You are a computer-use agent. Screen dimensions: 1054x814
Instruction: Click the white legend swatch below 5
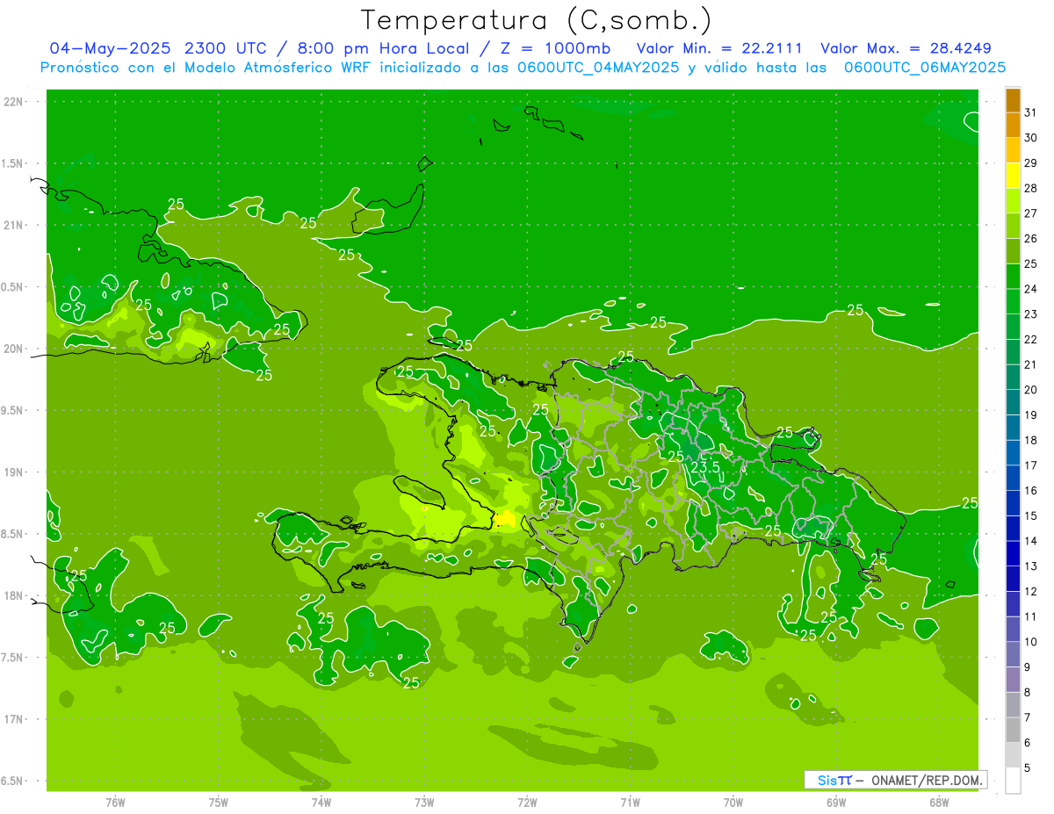coord(1013,781)
